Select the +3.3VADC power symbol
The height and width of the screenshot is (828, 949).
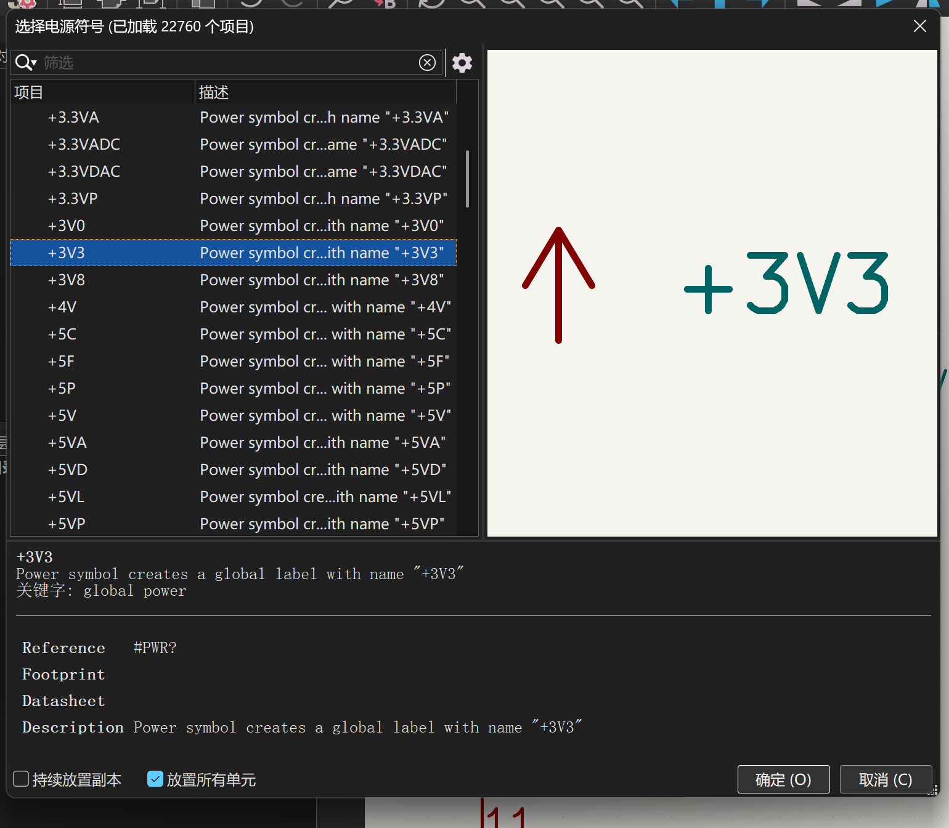pos(233,144)
